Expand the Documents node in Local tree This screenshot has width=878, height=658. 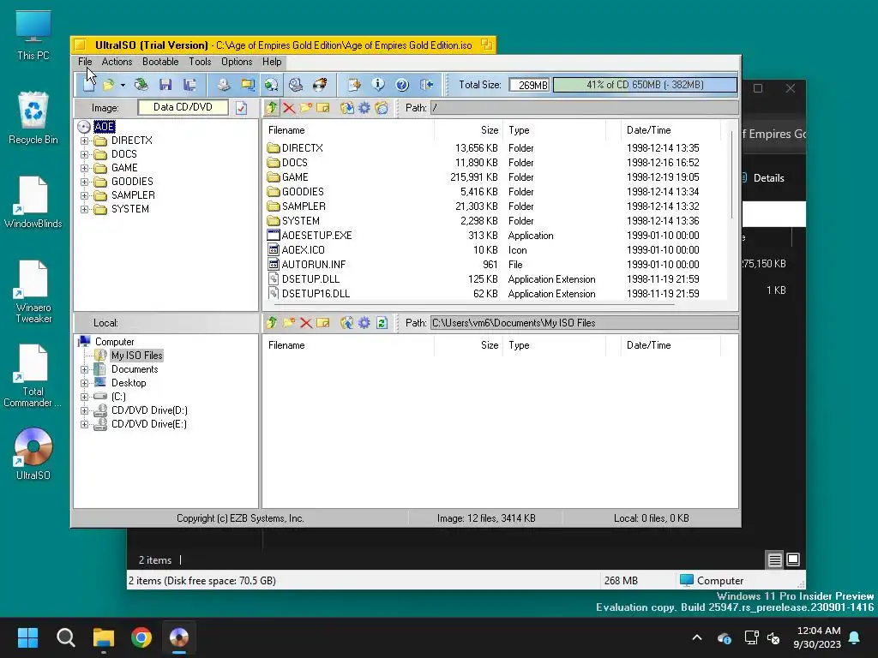coord(85,369)
